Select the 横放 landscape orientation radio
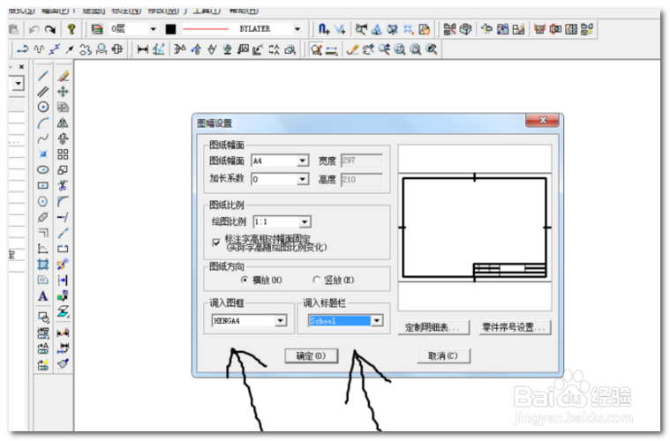 (244, 280)
